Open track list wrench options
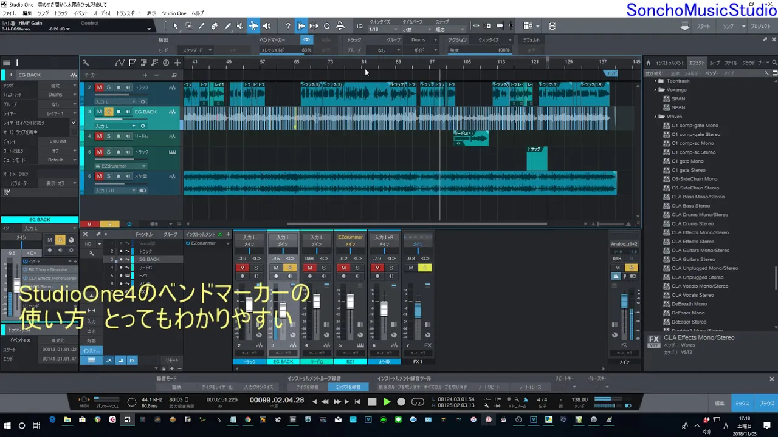Screen dimensions: 778x437 pyautogui.click(x=86, y=63)
